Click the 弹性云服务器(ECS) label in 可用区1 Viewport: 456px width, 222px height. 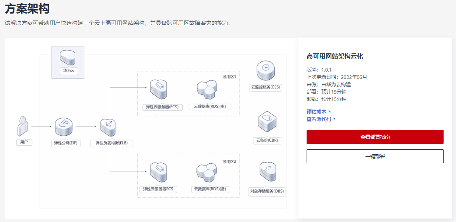click(160, 107)
